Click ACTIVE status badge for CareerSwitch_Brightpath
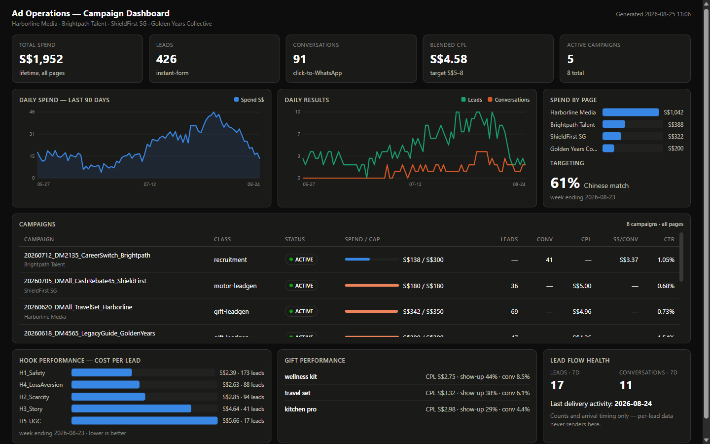 tap(301, 259)
